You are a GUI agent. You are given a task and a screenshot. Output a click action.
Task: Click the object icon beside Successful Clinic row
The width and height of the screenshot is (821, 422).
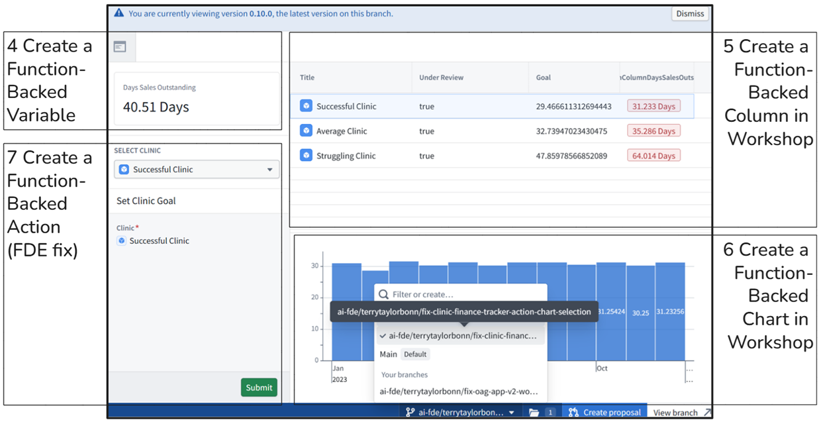point(306,106)
